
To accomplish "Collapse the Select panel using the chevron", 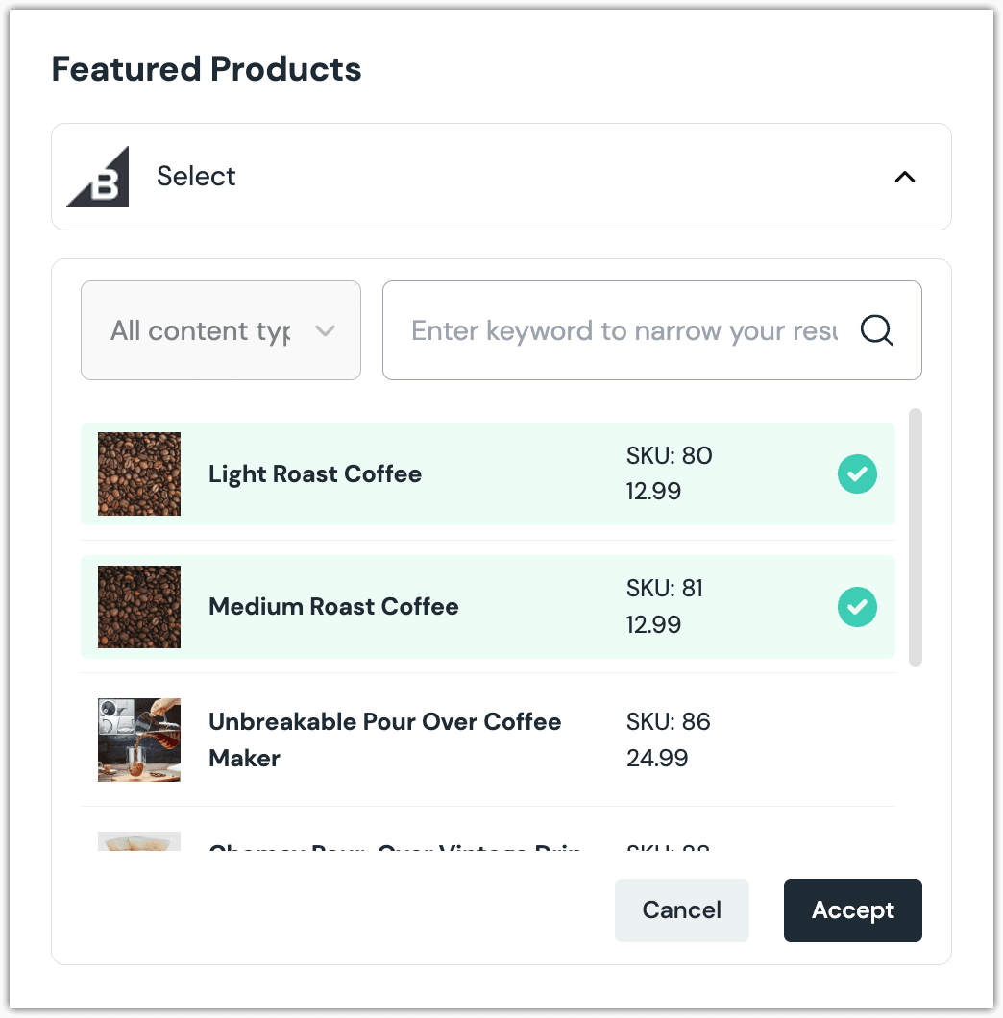I will click(904, 177).
